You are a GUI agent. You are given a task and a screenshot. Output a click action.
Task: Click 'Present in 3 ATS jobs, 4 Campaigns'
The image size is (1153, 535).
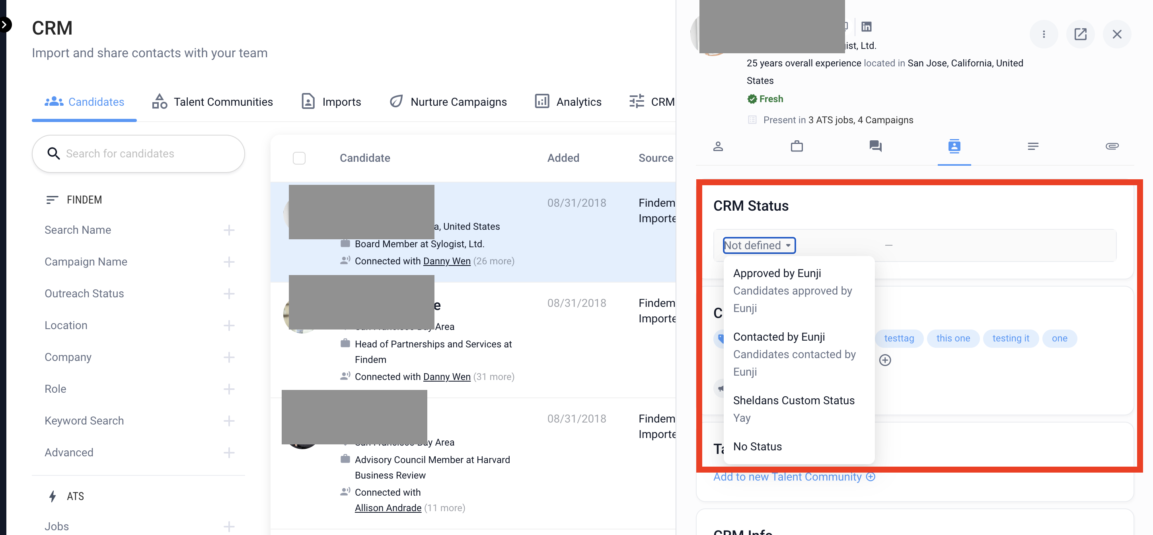pyautogui.click(x=838, y=120)
